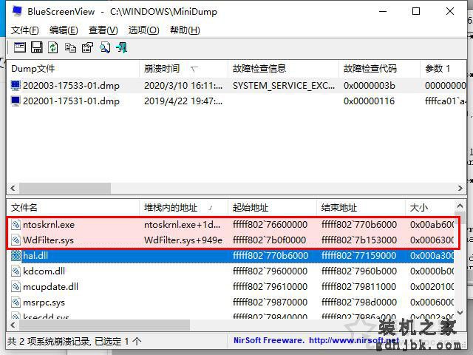Viewport: 473px width, 355px height.
Task: Click the Save selected items icon
Action: pos(37,47)
